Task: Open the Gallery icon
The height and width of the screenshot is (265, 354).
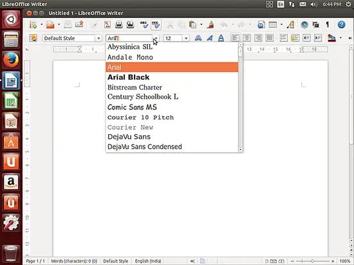Action: pyautogui.click(x=316, y=24)
